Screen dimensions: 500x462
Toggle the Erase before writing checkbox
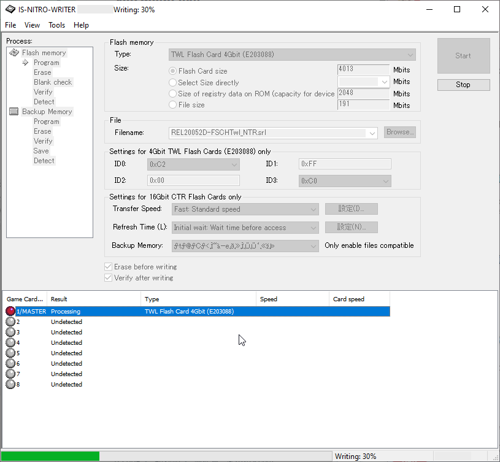coord(109,266)
